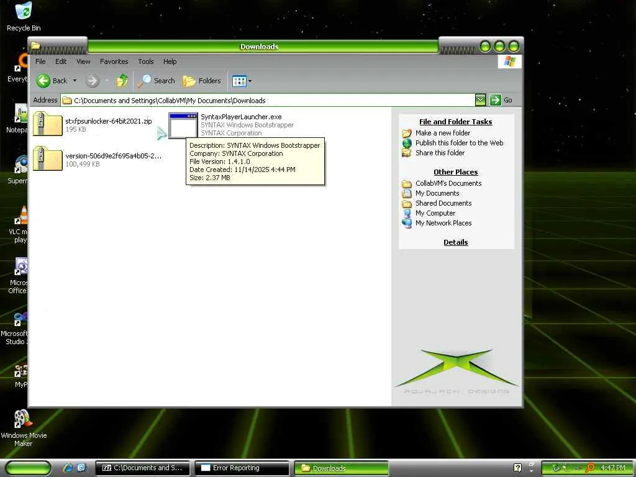Click the Back arrow icon
The image size is (636, 477).
coord(43,81)
